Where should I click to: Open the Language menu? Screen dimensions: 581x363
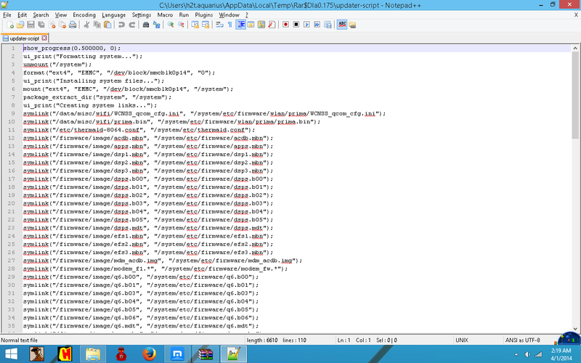coord(114,15)
